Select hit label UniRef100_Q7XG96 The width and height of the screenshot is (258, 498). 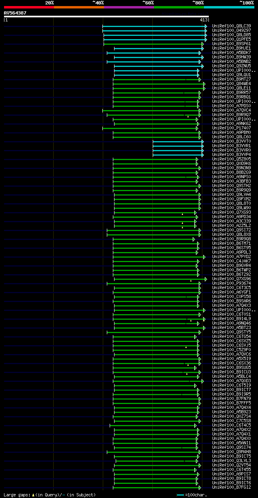(232, 279)
